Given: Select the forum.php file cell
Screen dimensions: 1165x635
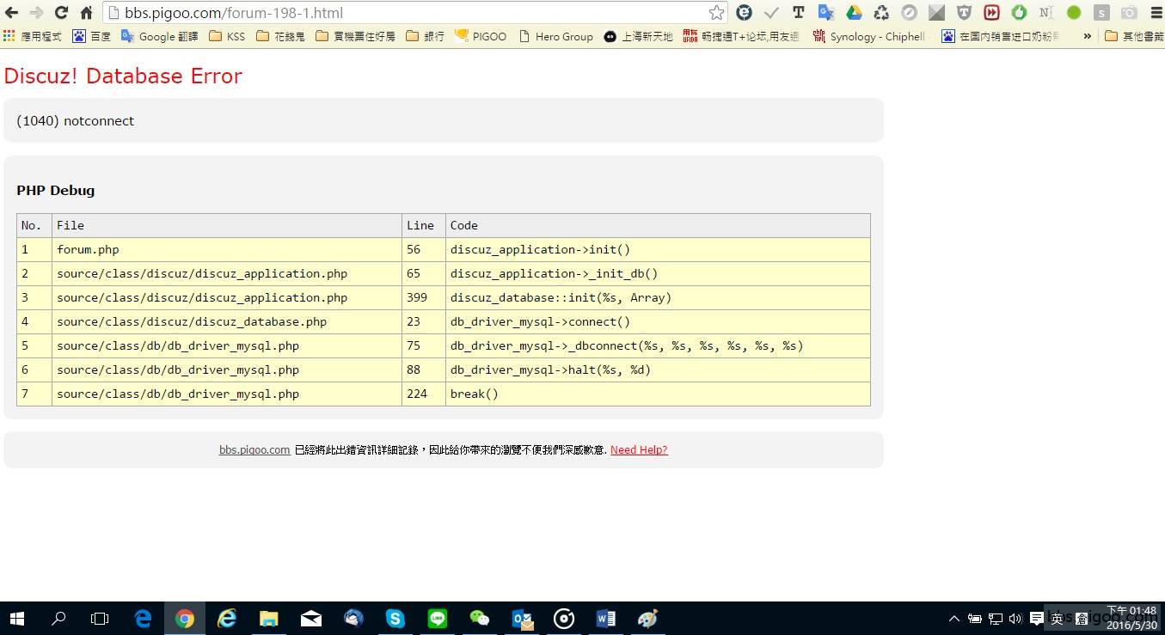Looking at the screenshot, I should pyautogui.click(x=227, y=249).
